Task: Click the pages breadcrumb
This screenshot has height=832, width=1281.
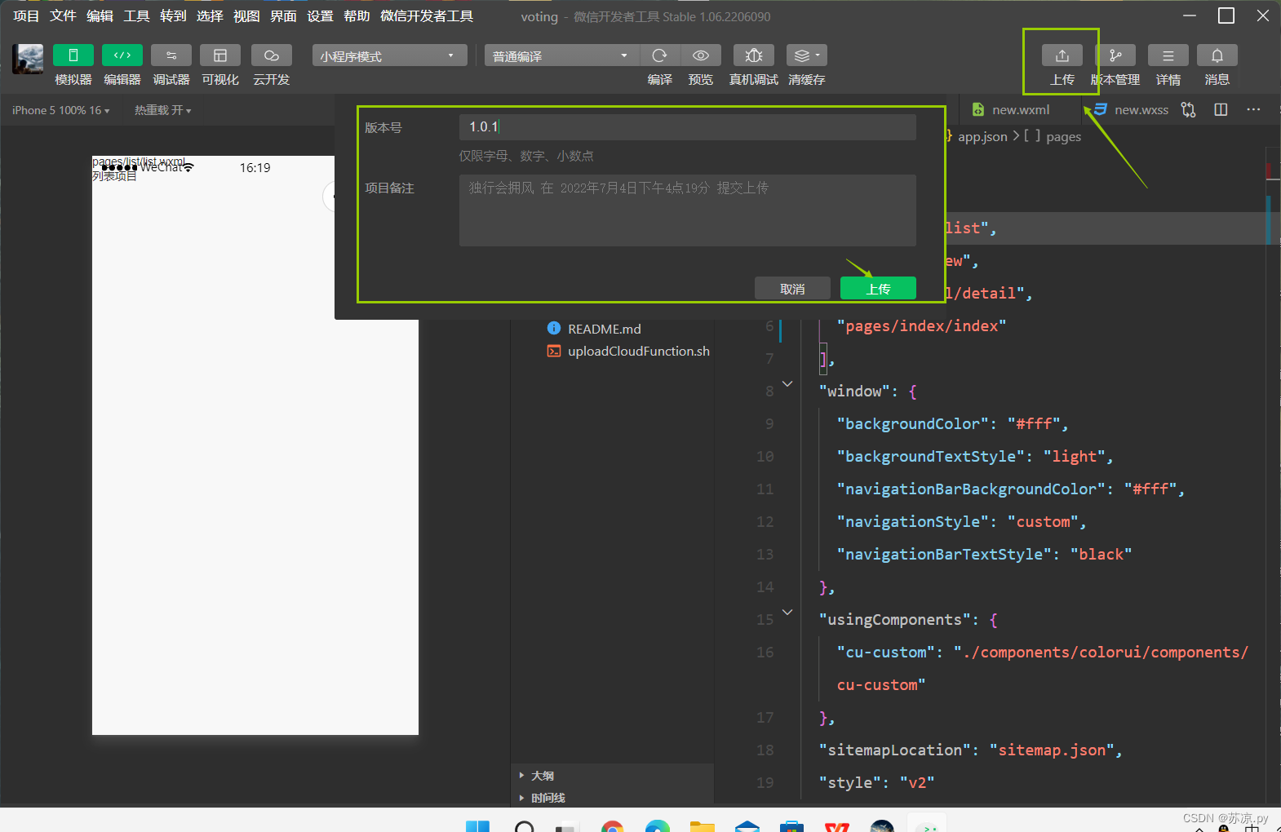Action: (x=1063, y=137)
